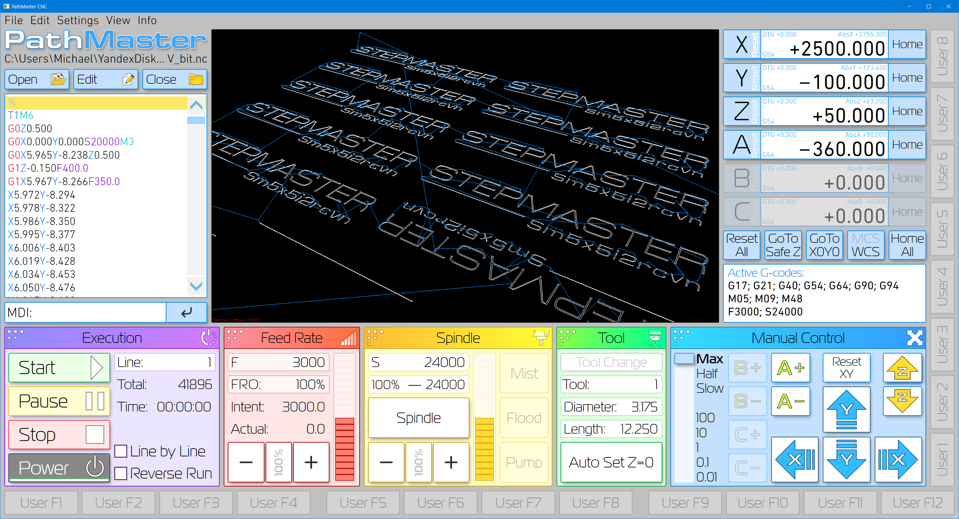The image size is (959, 519).
Task: Enable the Line by Line checkbox
Action: click(x=121, y=451)
